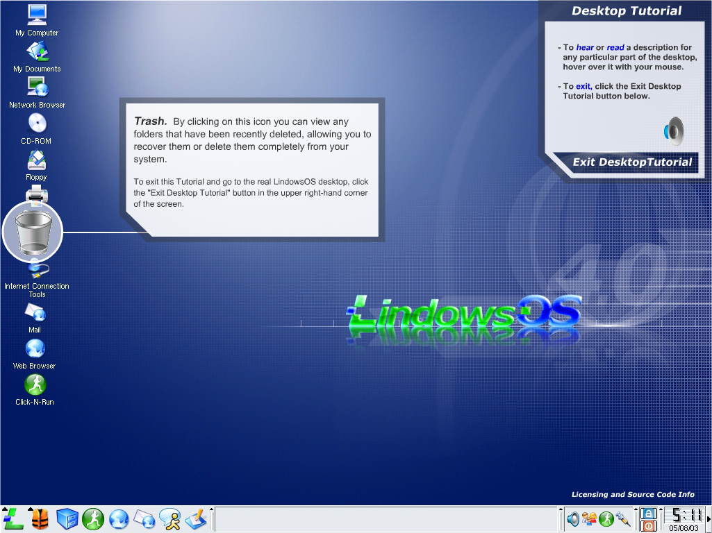Click the blue 'hear' link

click(585, 47)
